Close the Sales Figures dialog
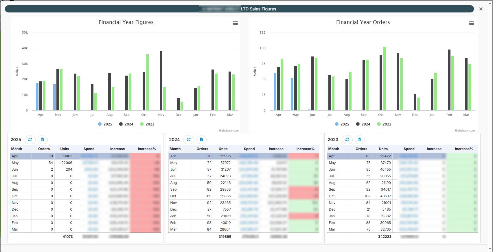493x252 pixels. 481,9
